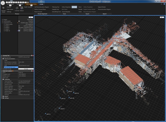Click Reset Ground
Image resolution: width=166 pixels, height=122 pixels.
click(38, 12)
